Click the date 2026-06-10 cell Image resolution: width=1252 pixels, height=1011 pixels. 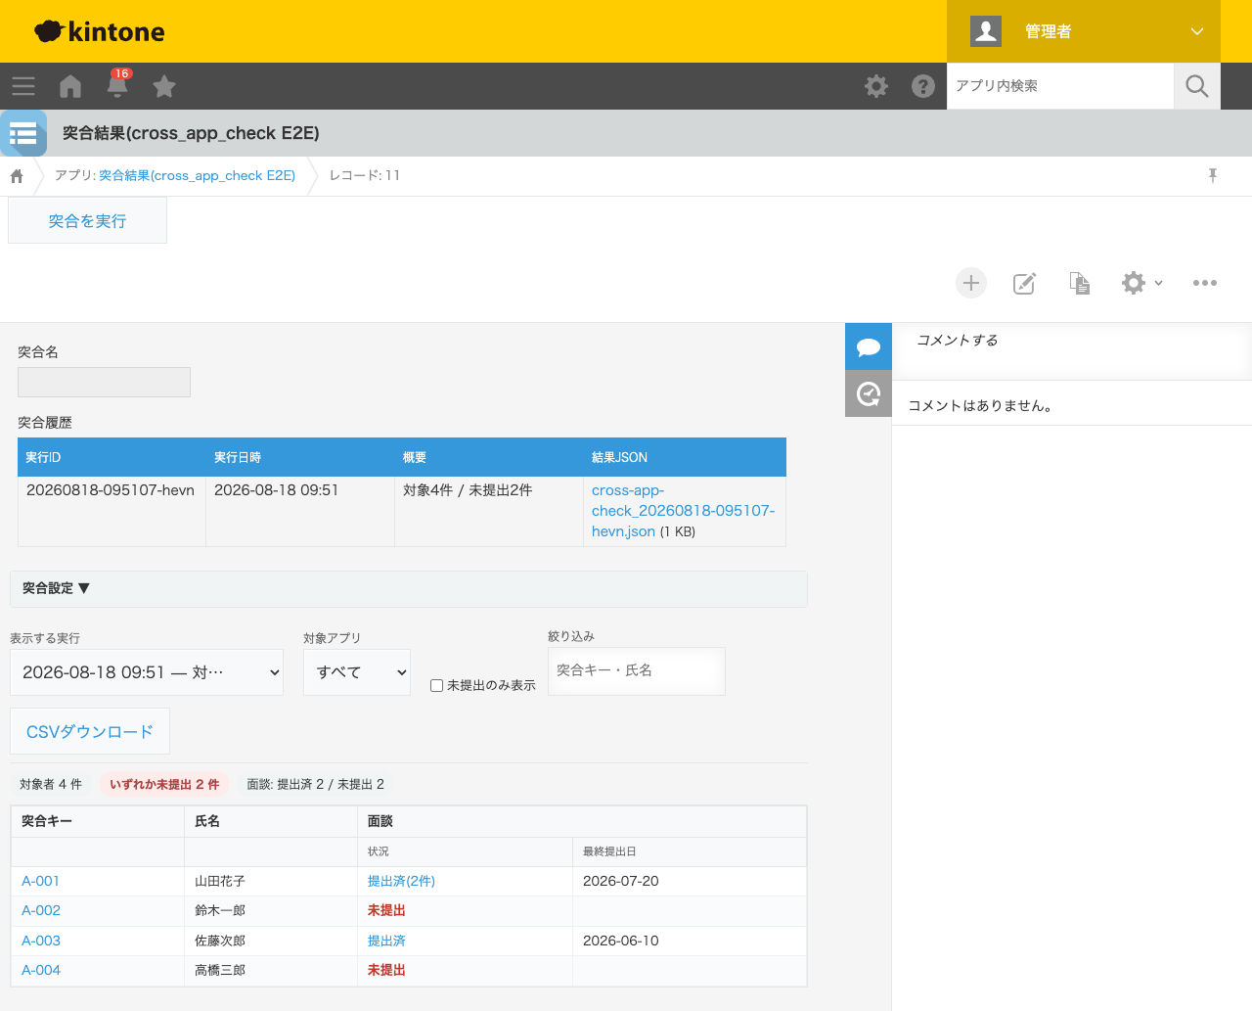coord(690,941)
